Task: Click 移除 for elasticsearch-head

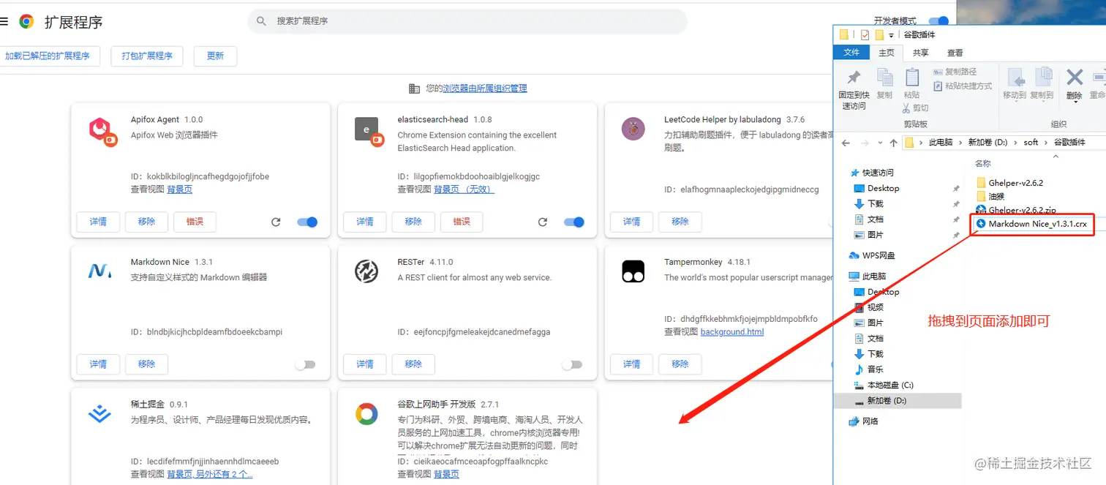Action: pos(413,222)
